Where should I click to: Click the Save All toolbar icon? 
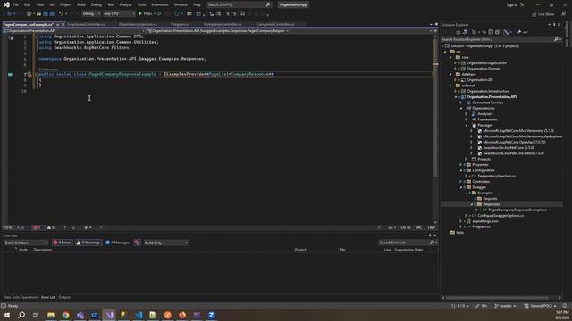pyautogui.click(x=52, y=14)
